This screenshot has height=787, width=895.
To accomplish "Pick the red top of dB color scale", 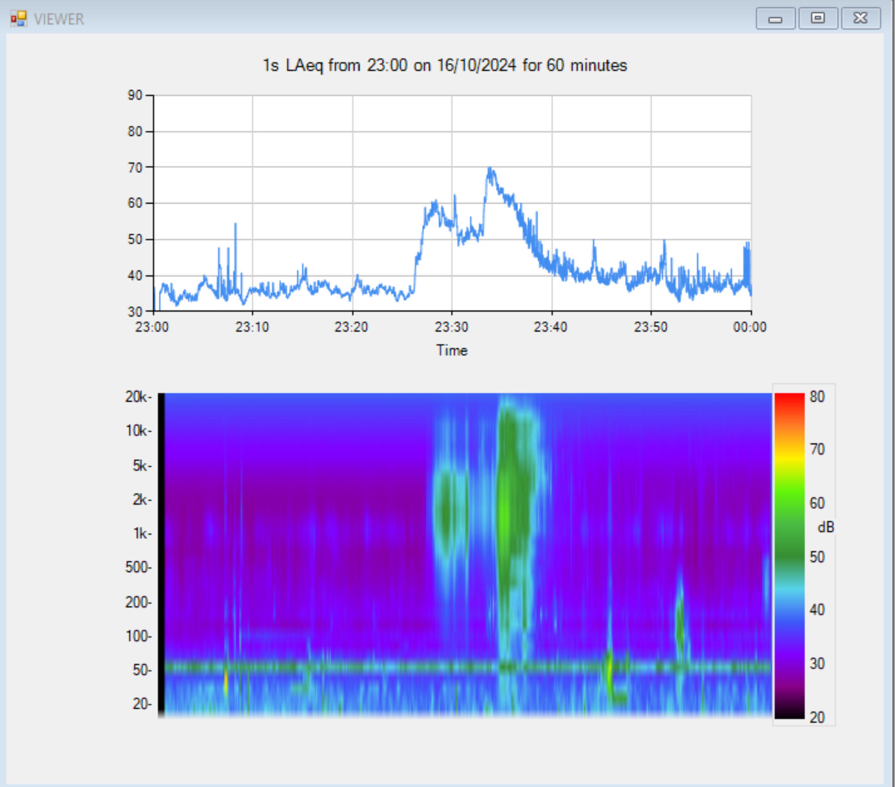I will pos(789,399).
